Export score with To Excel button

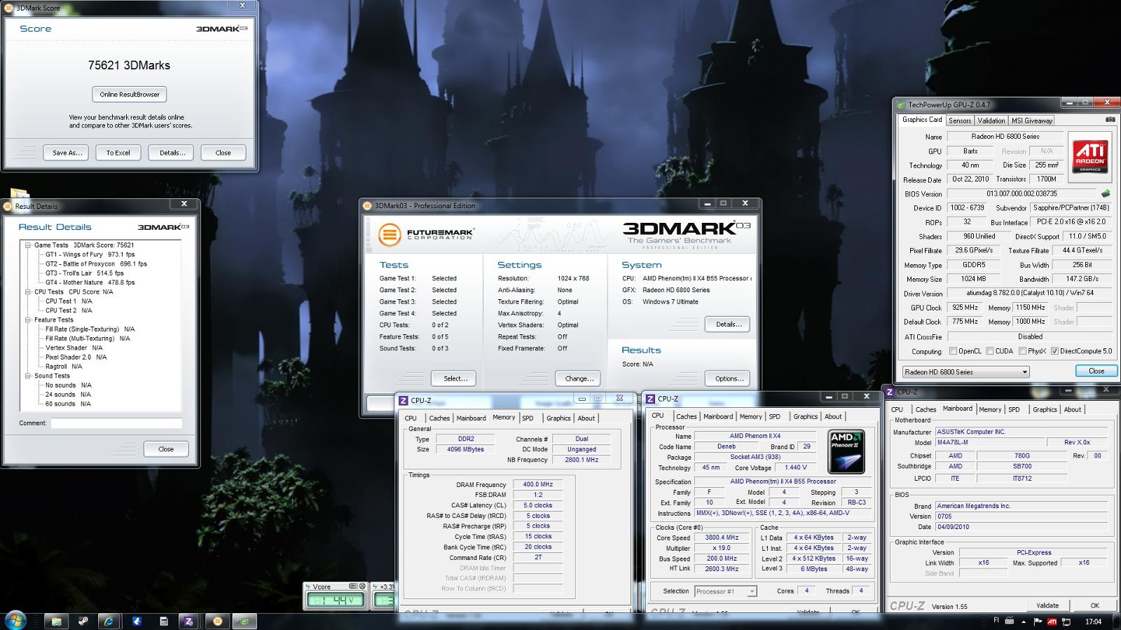(118, 153)
